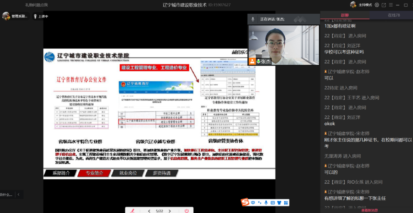Image resolution: width=413 pixels, height=213 pixels.
Task: Toggle Sogou punctuation mode icon
Action: pos(260,203)
